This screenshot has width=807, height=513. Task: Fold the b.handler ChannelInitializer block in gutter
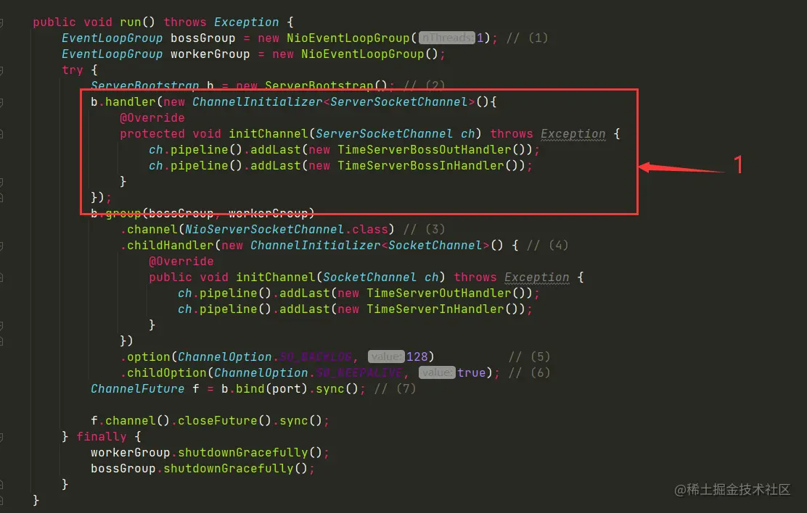pyautogui.click(x=1, y=102)
